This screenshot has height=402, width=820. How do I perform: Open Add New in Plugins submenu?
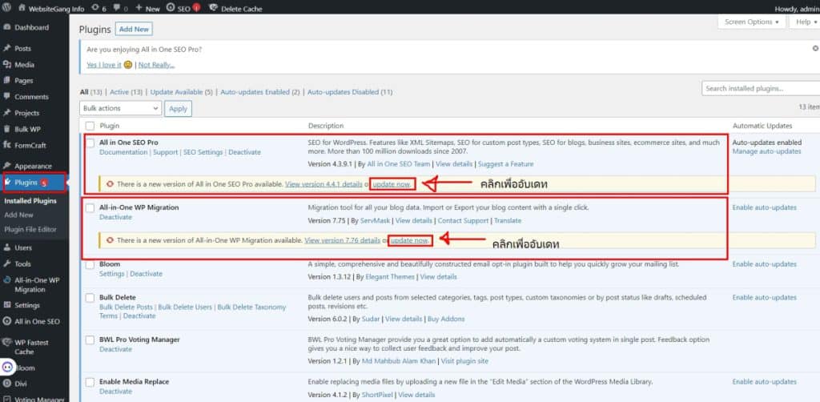click(x=19, y=215)
